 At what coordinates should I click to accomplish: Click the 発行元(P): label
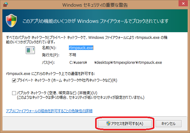[x=50, y=55]
